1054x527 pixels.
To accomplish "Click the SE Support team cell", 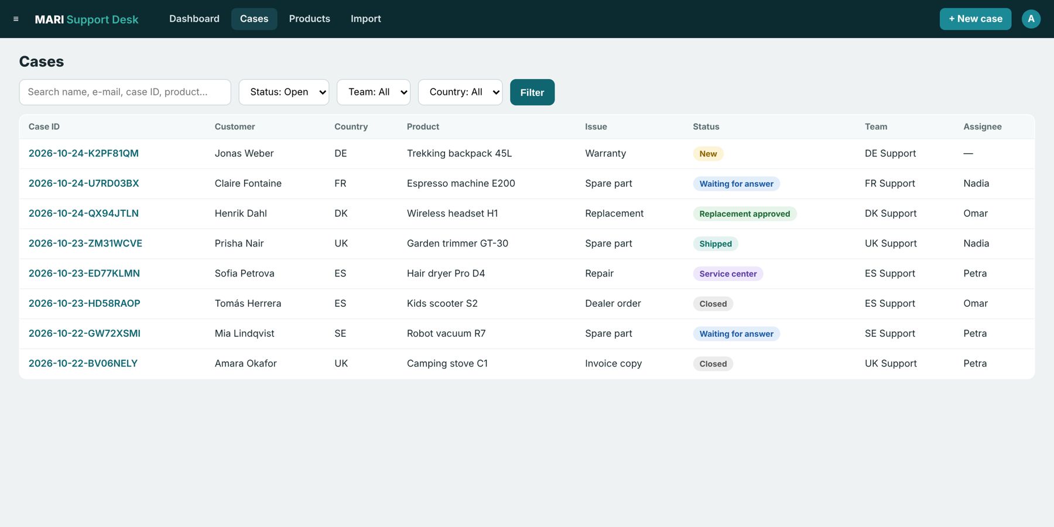I will click(889, 333).
